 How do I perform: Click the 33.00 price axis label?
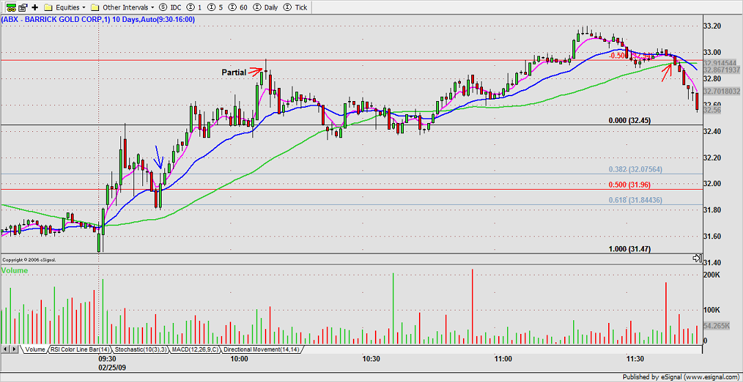click(712, 52)
